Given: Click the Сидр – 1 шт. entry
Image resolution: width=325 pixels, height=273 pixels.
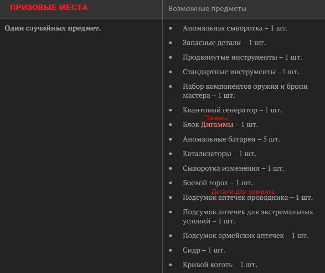Looking at the screenshot, I should [x=204, y=250].
